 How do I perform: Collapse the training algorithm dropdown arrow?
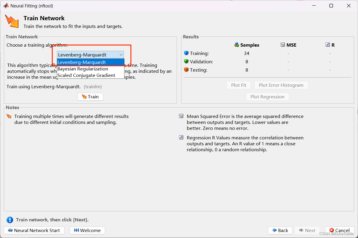[121, 55]
